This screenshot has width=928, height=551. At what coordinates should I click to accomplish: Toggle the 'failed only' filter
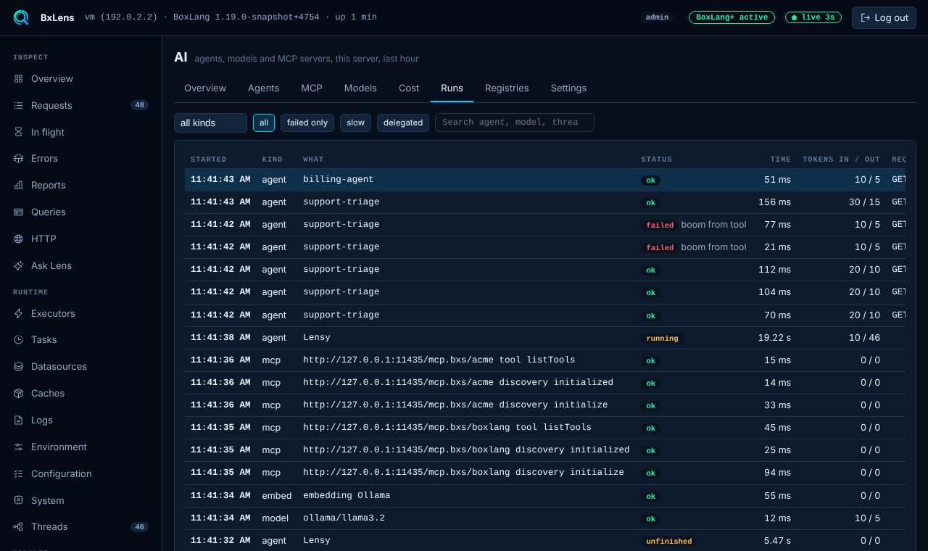(x=307, y=123)
